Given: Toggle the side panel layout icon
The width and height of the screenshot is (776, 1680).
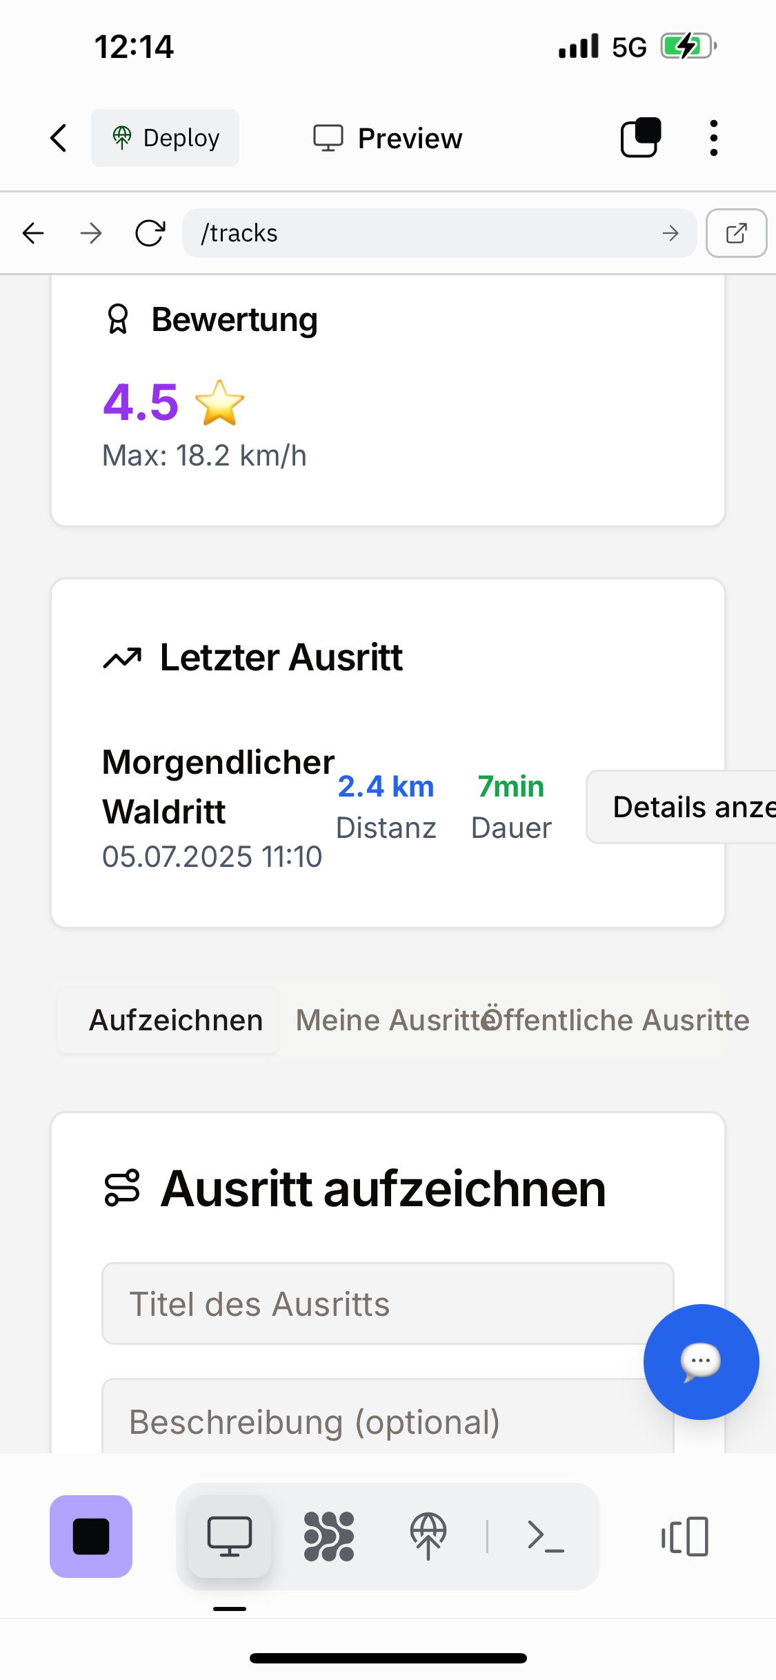Looking at the screenshot, I should (685, 1537).
